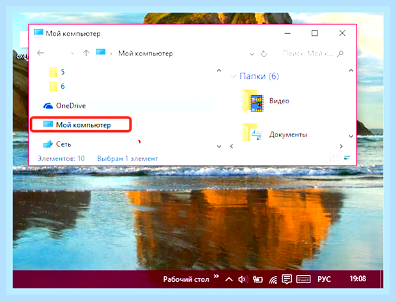The width and height of the screenshot is (396, 301).
Task: Open folder 6 in navigation pane
Action: 57,87
